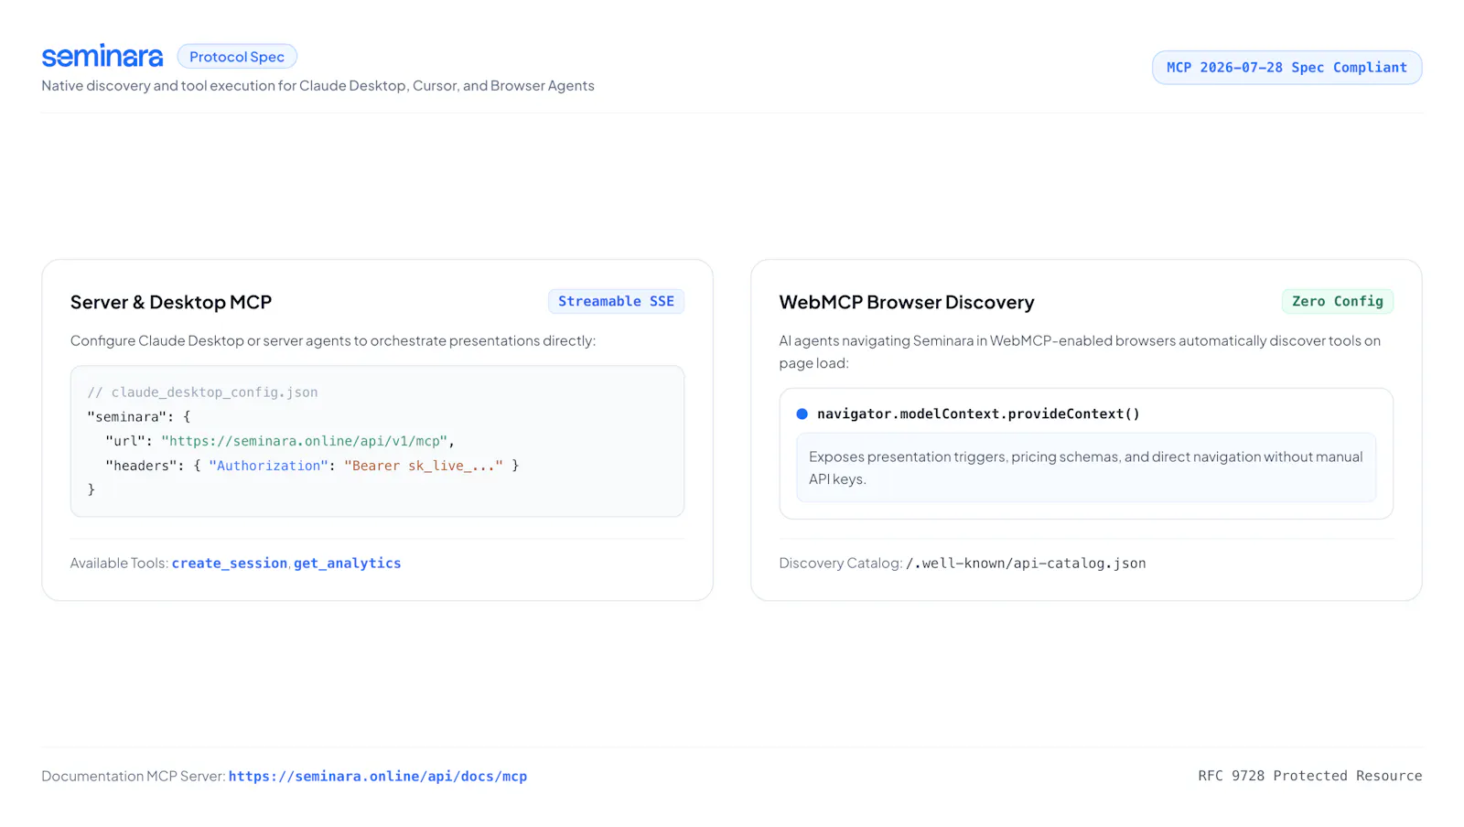Image resolution: width=1464 pixels, height=827 pixels.
Task: Click the Streamable SSE tag
Action: pos(616,301)
